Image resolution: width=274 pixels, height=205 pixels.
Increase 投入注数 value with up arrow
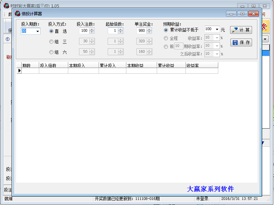(x=92, y=29)
